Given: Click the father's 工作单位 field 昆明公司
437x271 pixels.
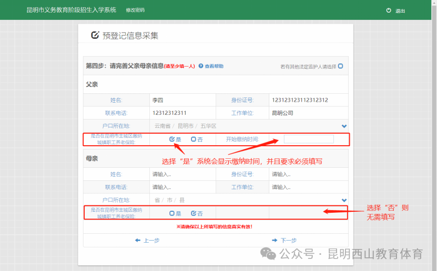Looking at the screenshot, I should [x=309, y=113].
